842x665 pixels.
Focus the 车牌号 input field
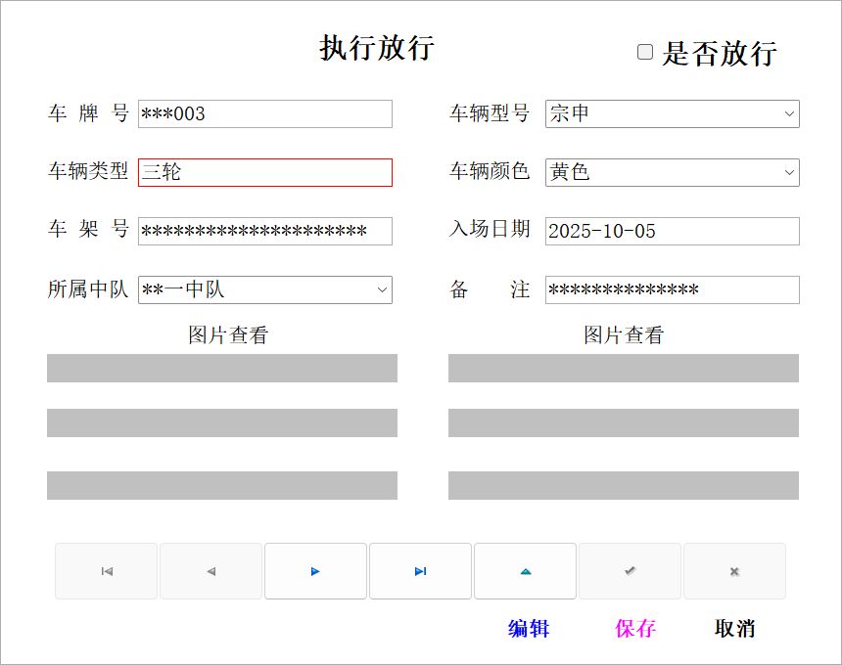click(x=265, y=113)
